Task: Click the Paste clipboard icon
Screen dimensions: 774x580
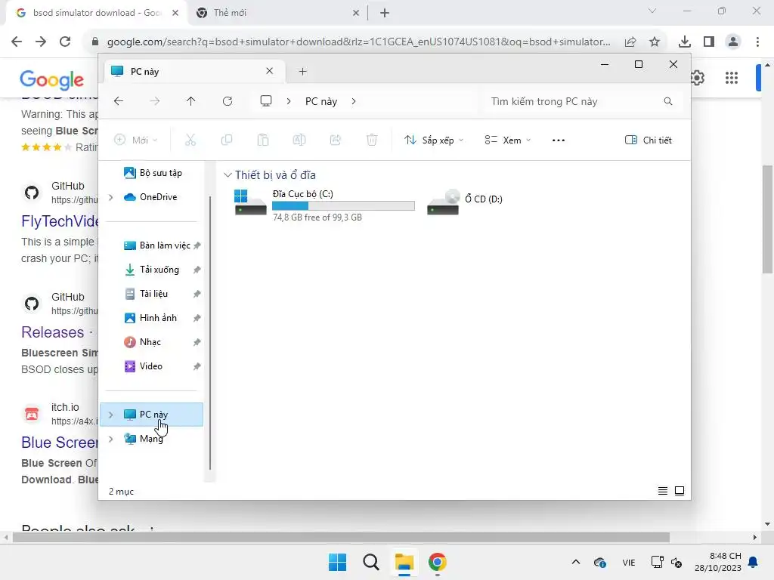Action: coord(263,140)
